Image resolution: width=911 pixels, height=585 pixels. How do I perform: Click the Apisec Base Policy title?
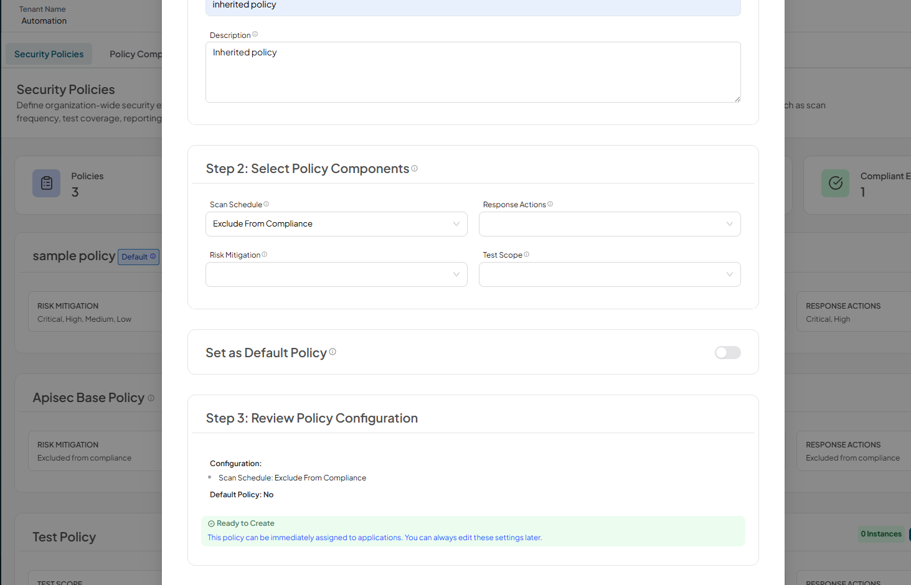pyautogui.click(x=88, y=398)
